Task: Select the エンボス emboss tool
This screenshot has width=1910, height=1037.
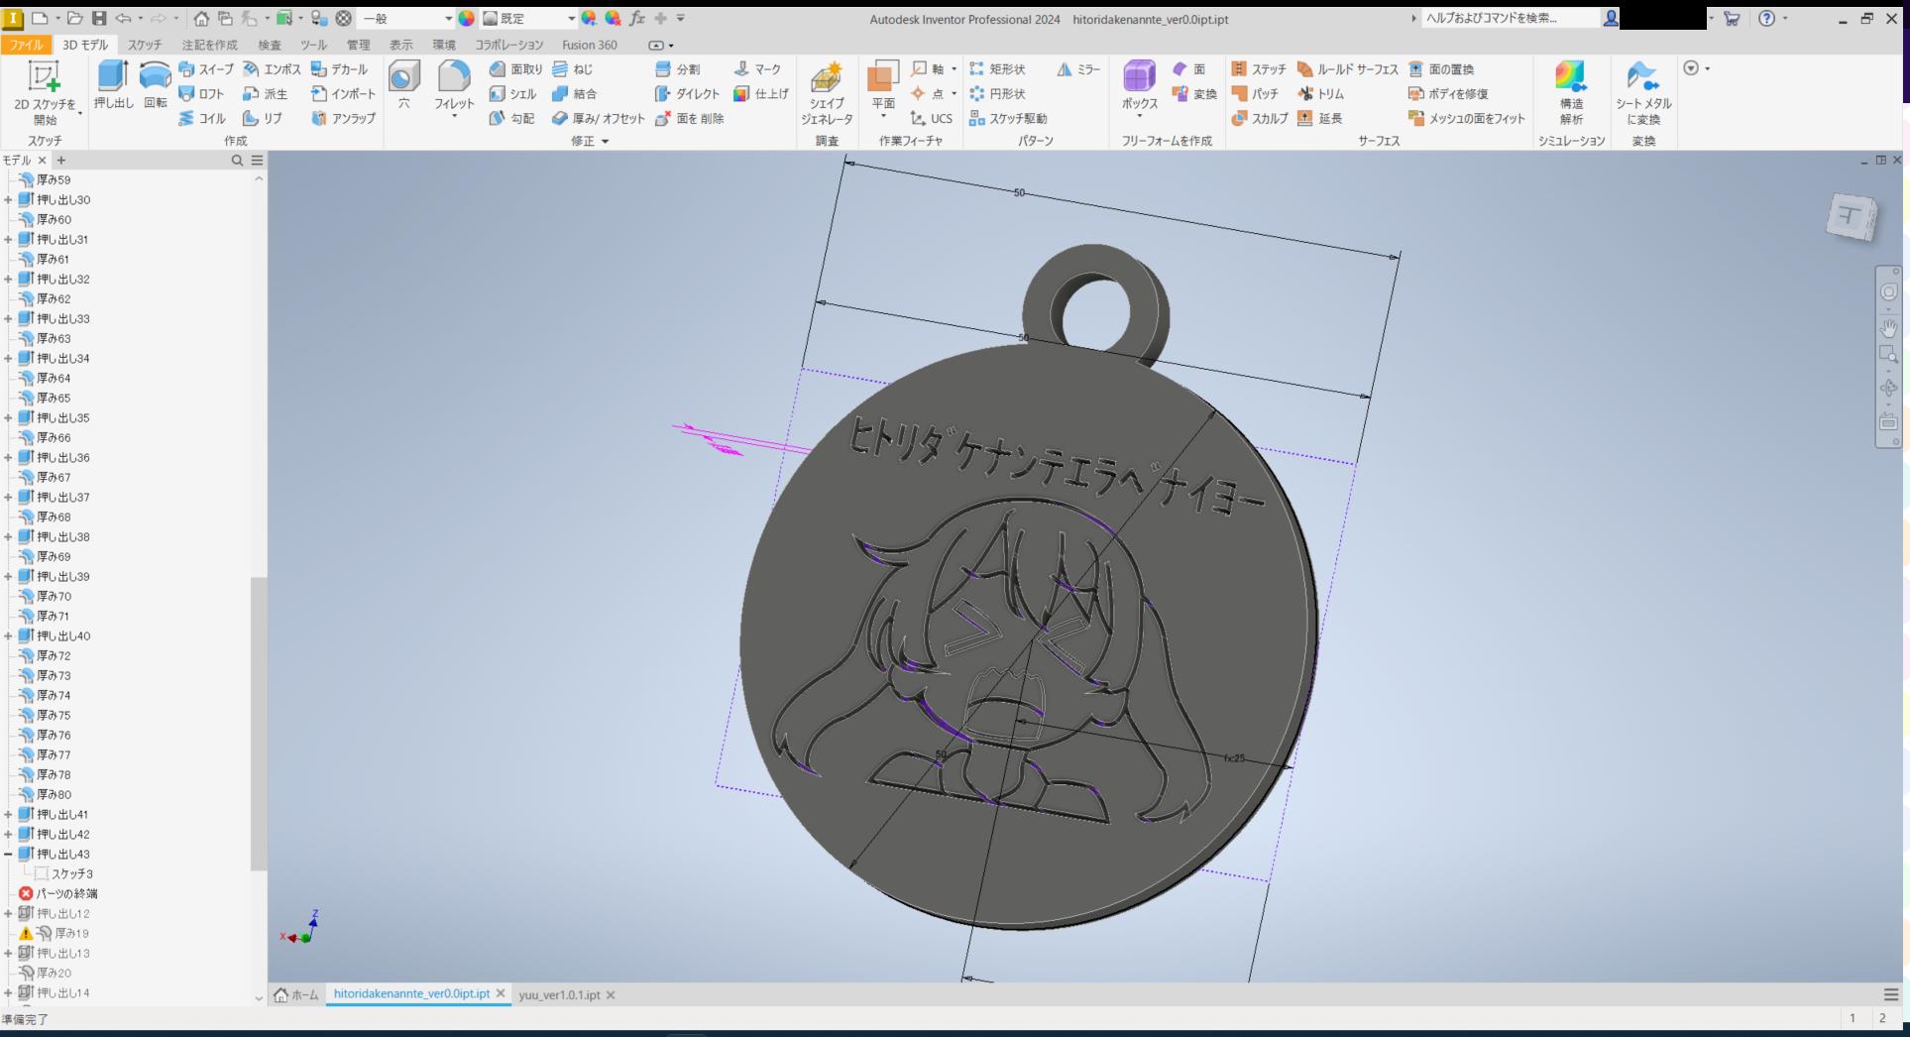Action: pos(272,69)
